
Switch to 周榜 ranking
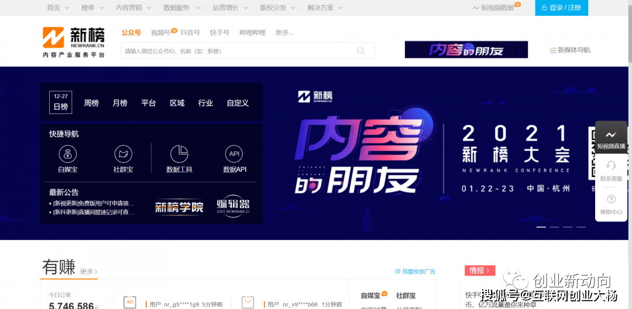[x=91, y=103]
